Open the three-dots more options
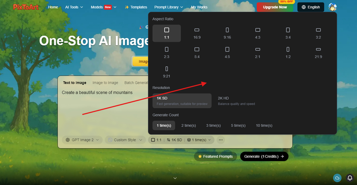357x185 pixels. click(220, 140)
